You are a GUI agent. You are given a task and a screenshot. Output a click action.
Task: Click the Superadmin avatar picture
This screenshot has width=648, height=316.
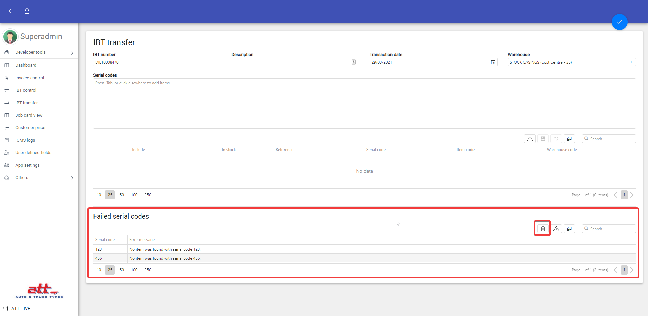(x=10, y=37)
